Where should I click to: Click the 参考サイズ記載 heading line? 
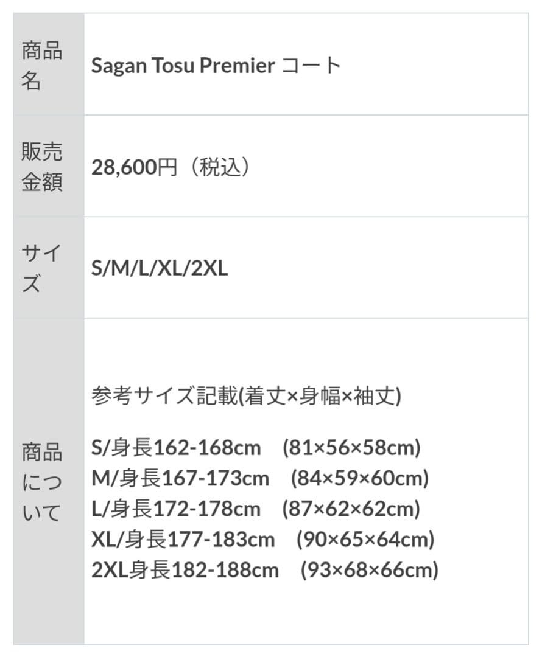(x=246, y=397)
